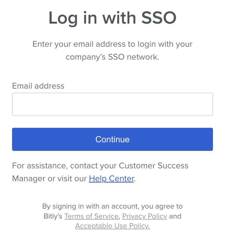
Task: Click the "Email address" field label
Action: tap(38, 86)
